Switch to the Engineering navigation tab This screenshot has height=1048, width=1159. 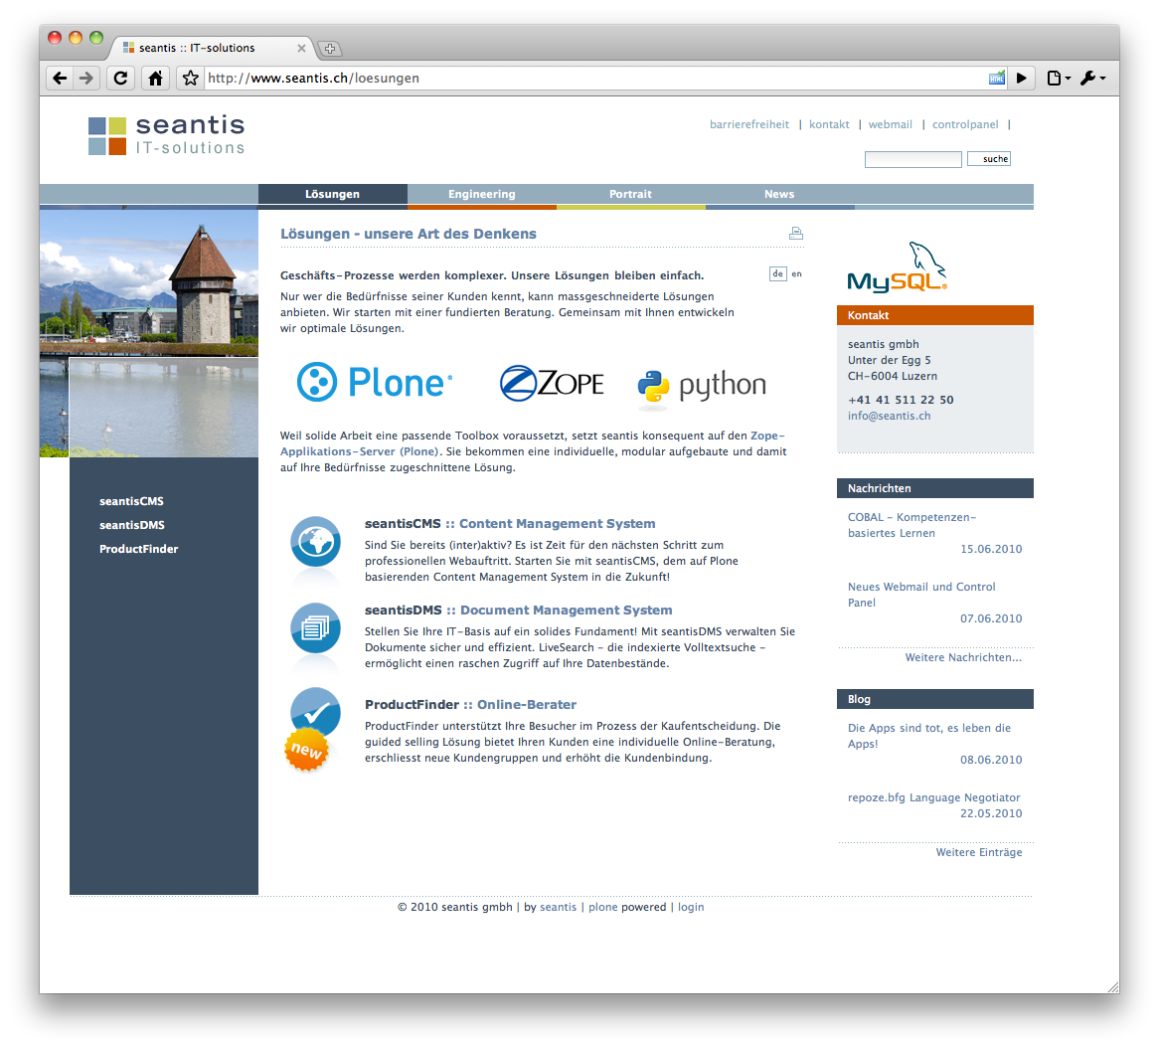tap(482, 194)
